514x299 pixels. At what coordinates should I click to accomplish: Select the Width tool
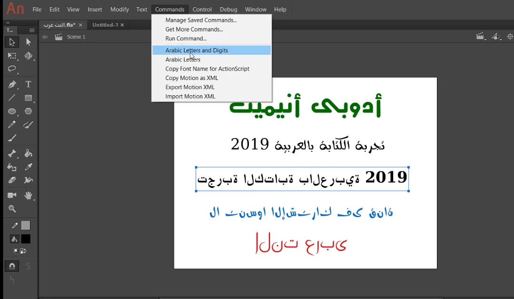tap(28, 180)
